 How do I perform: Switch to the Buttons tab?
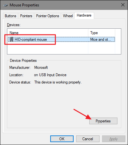[x=11, y=16]
